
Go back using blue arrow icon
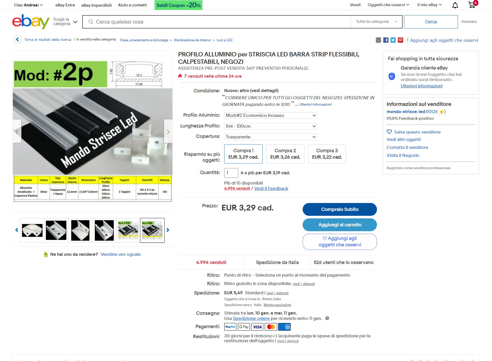17,39
